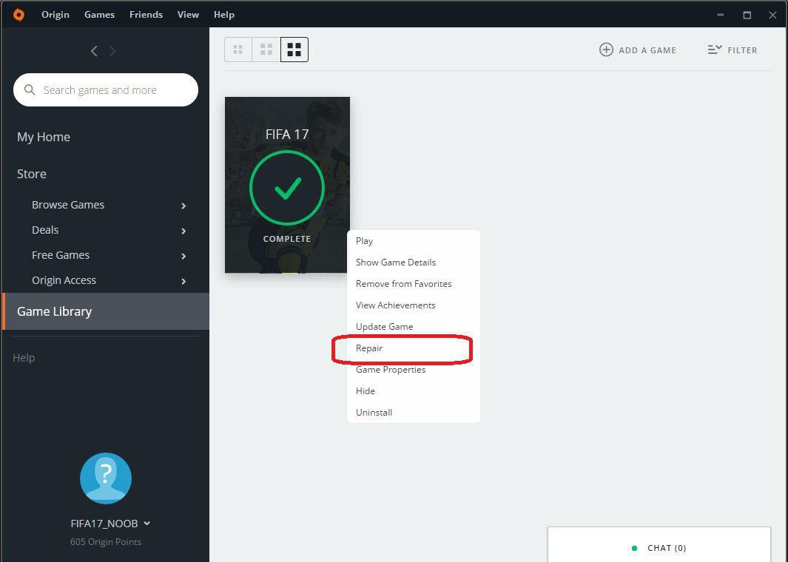Click the green chat status dot
This screenshot has width=788, height=562.
pyautogui.click(x=634, y=548)
